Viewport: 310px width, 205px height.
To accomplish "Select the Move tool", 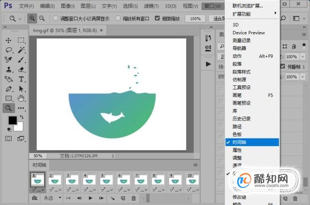I will coord(8,40).
